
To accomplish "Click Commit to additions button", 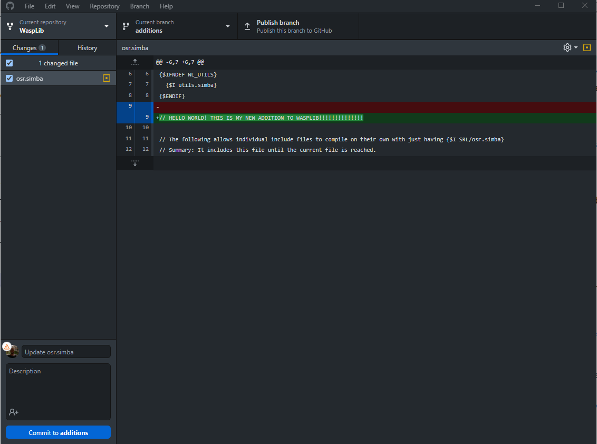I will tap(58, 432).
